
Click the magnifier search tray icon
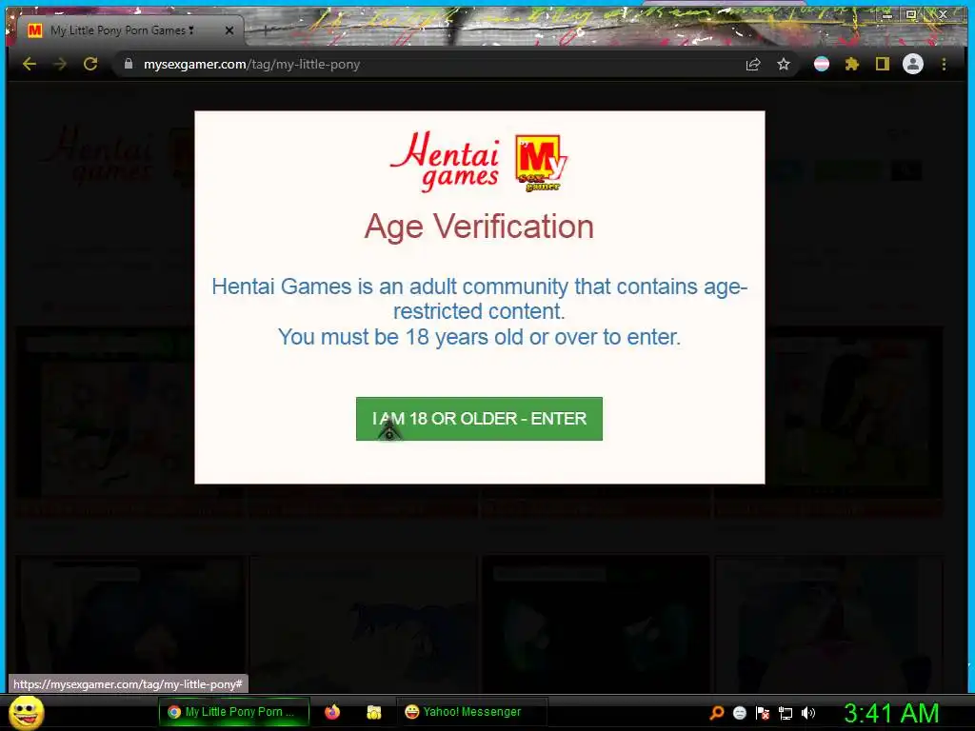click(x=717, y=712)
